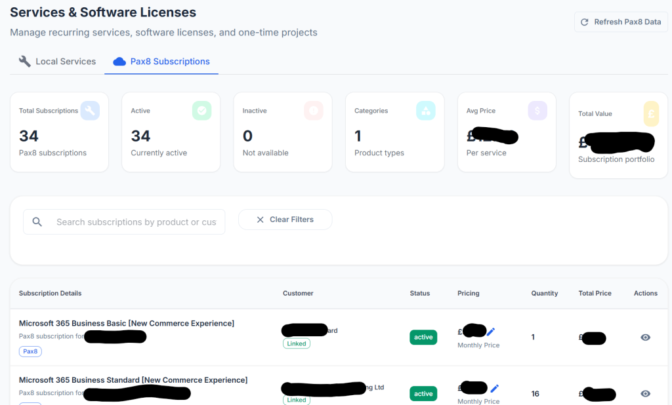View details of Microsoft 365 Business Basic subscription

click(x=646, y=337)
